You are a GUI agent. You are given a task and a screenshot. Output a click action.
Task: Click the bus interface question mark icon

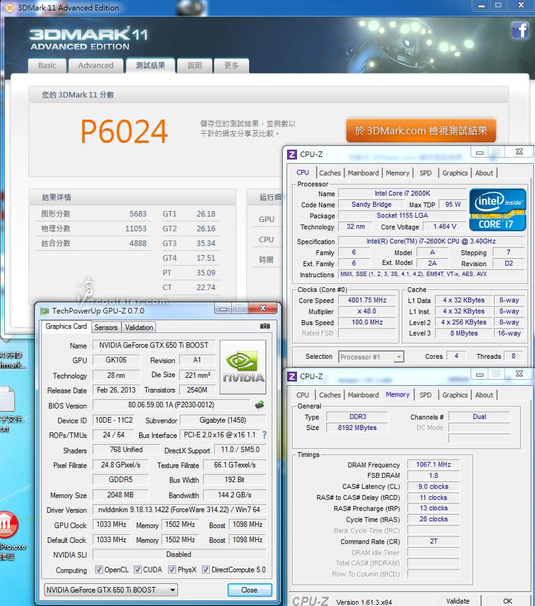pos(264,435)
